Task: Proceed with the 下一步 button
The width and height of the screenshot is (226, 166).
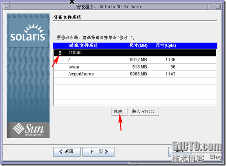Action: (98, 152)
